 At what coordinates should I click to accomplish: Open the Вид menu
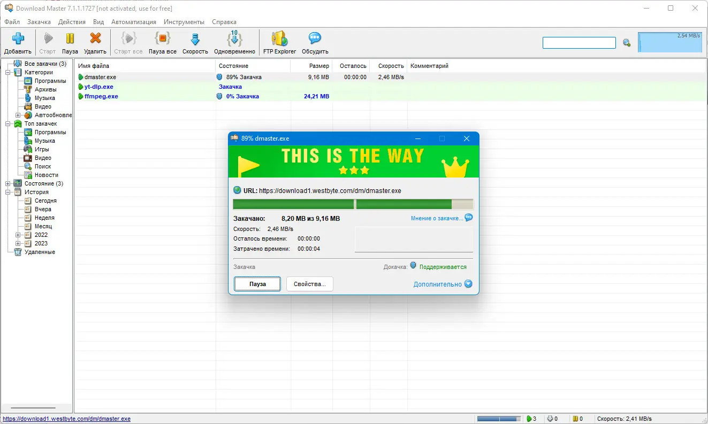pyautogui.click(x=98, y=22)
